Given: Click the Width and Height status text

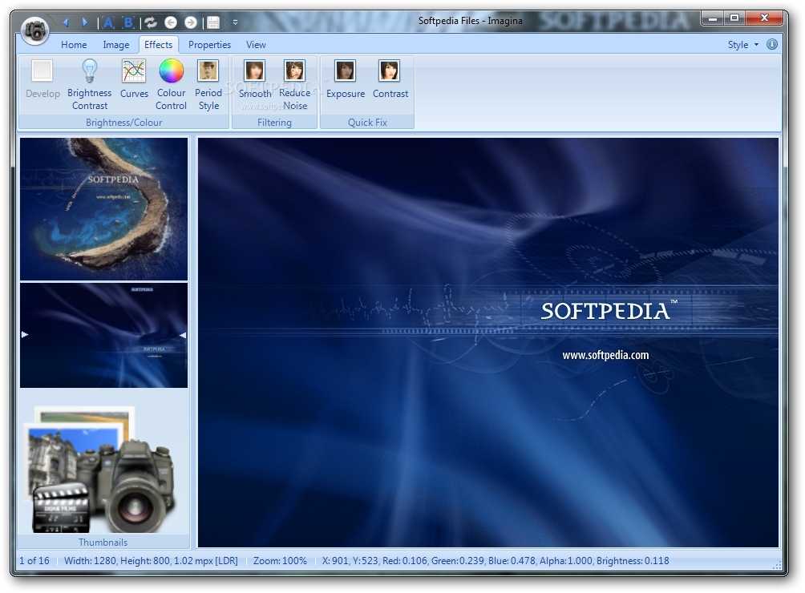Looking at the screenshot, I should [x=151, y=561].
